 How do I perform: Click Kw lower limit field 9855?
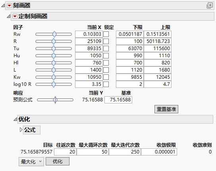(130, 77)
